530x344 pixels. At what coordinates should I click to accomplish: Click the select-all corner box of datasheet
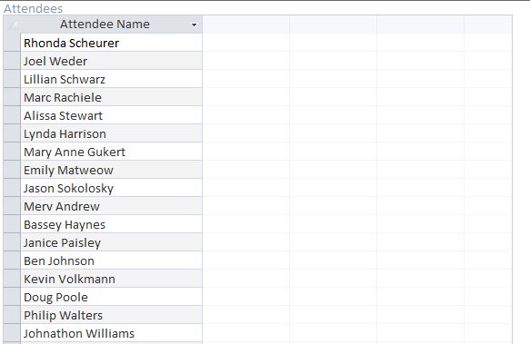pyautogui.click(x=12, y=25)
